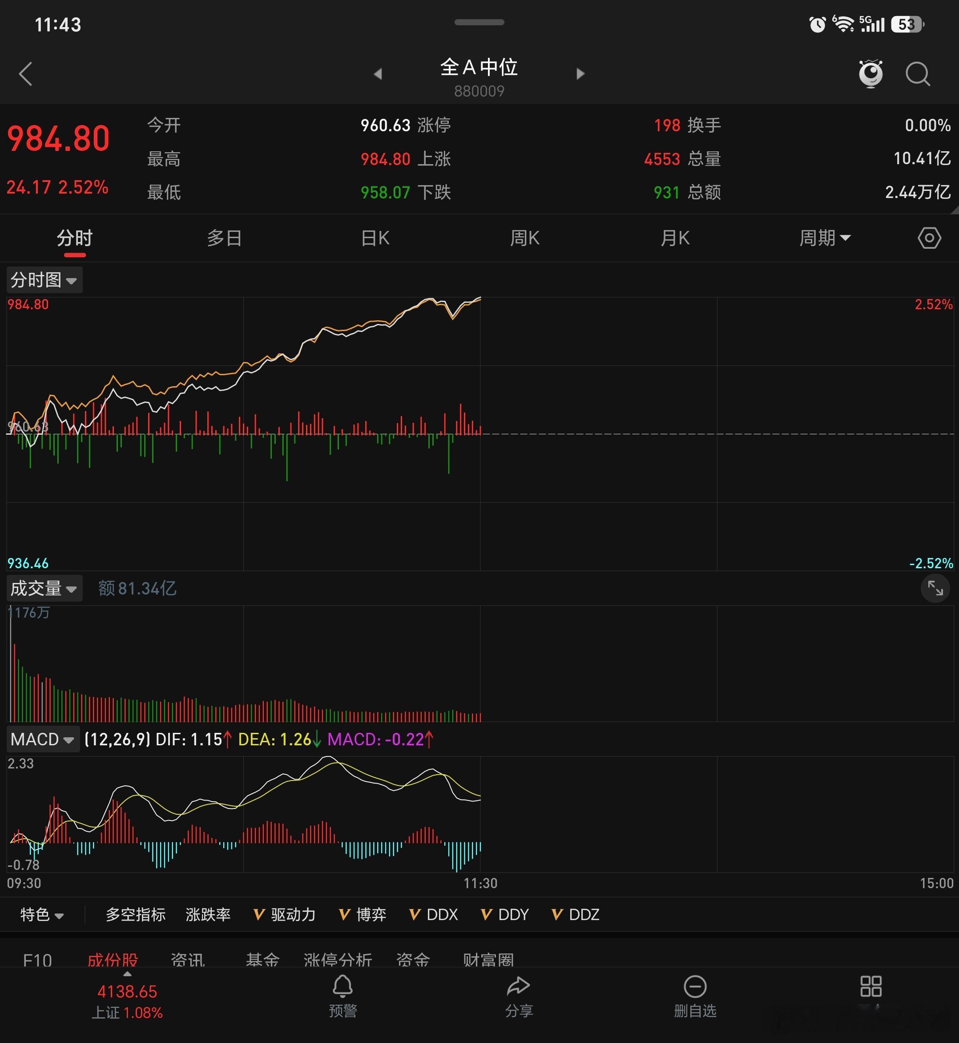
Task: Open the 资讯 tab
Action: (188, 959)
